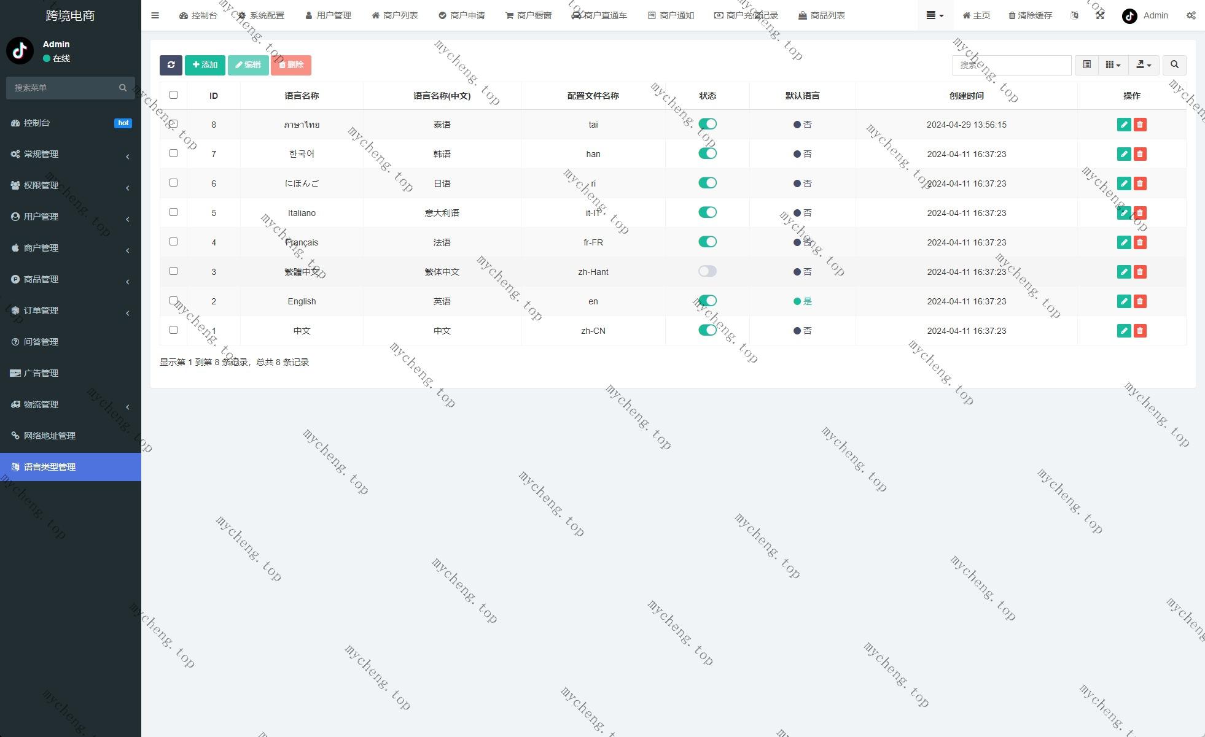This screenshot has height=737, width=1205.
Task: Open the top bar list dropdown menu
Action: [935, 15]
